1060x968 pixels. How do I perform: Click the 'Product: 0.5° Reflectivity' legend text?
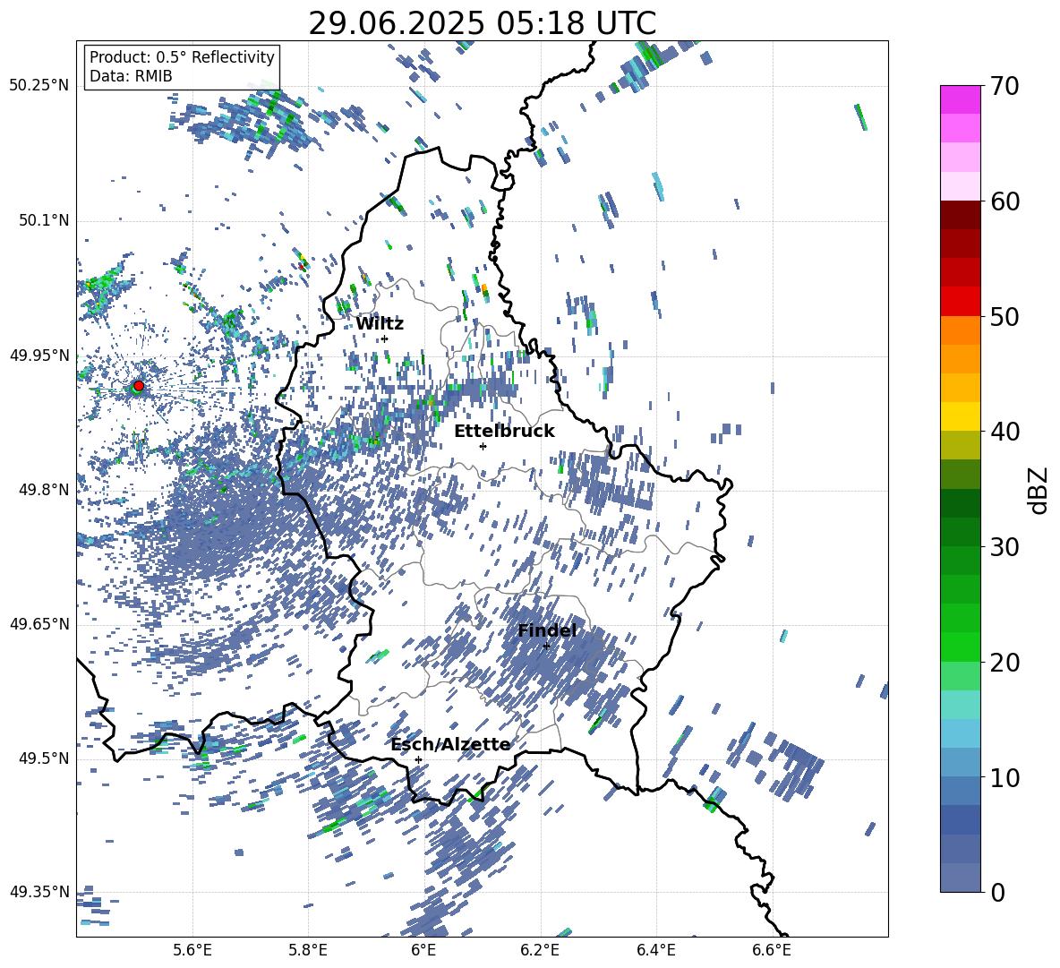coord(182,56)
